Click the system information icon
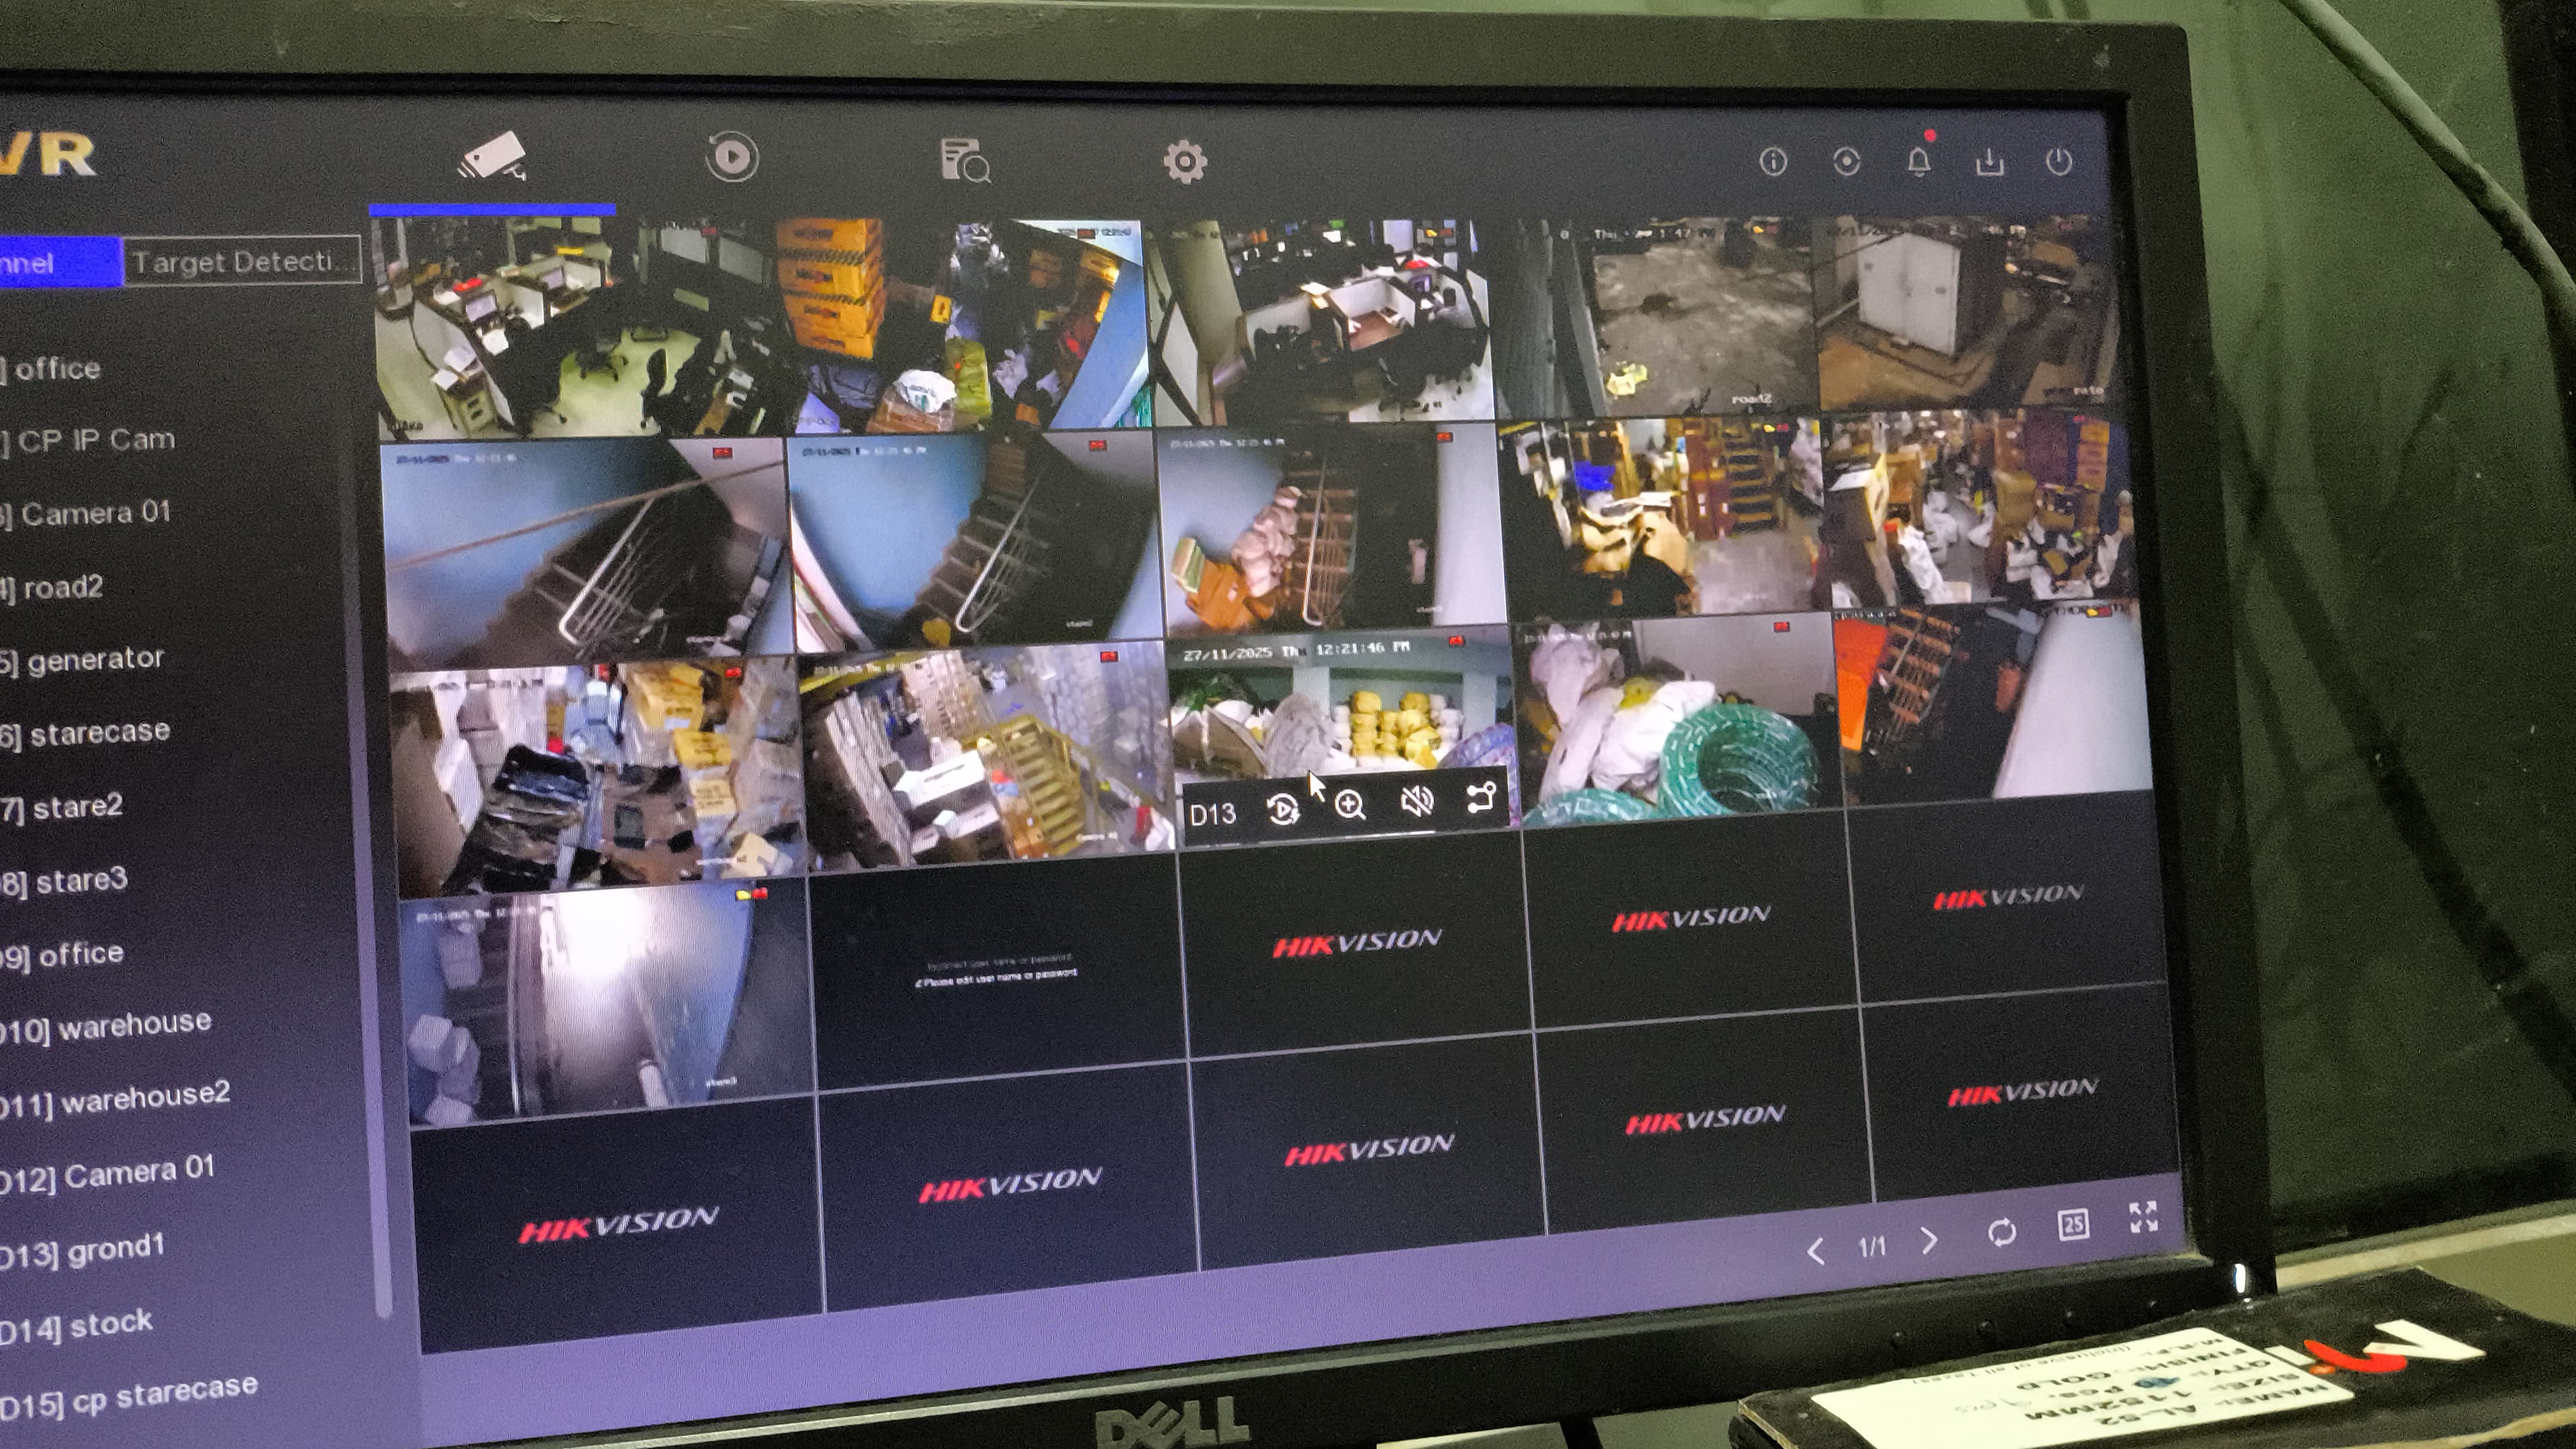Image resolution: width=2576 pixels, height=1449 pixels. pyautogui.click(x=1773, y=162)
